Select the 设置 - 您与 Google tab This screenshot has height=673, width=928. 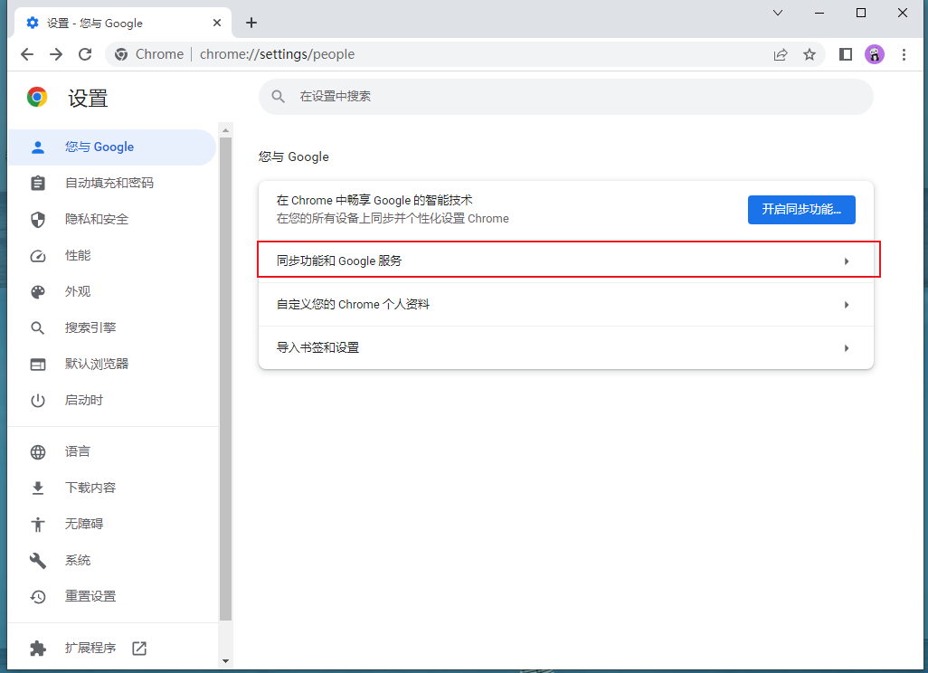coord(122,24)
